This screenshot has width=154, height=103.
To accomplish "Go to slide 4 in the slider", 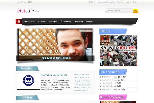I will [89, 31].
